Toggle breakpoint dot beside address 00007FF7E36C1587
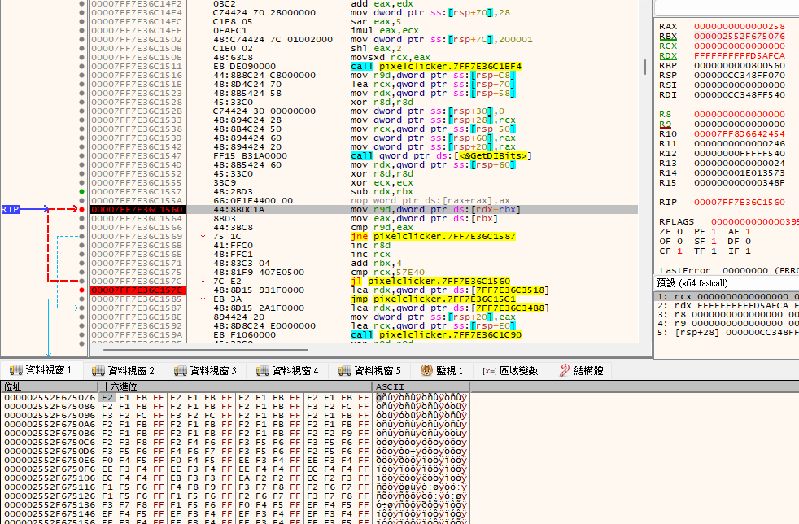 (x=81, y=308)
